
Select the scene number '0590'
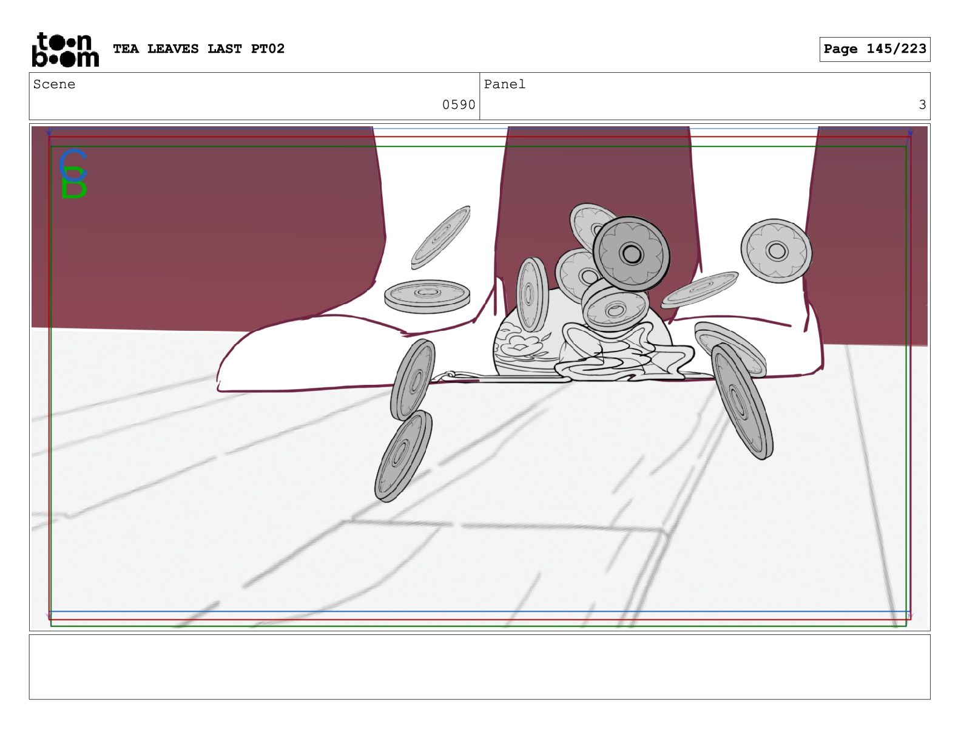(x=459, y=105)
